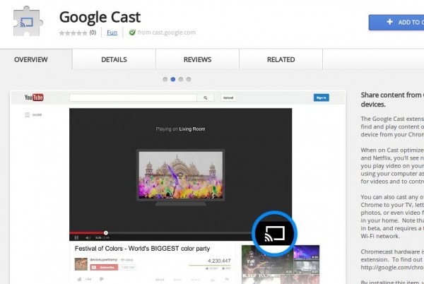Select the fourth carousel dot indicator
424x284 pixels.
[189, 79]
